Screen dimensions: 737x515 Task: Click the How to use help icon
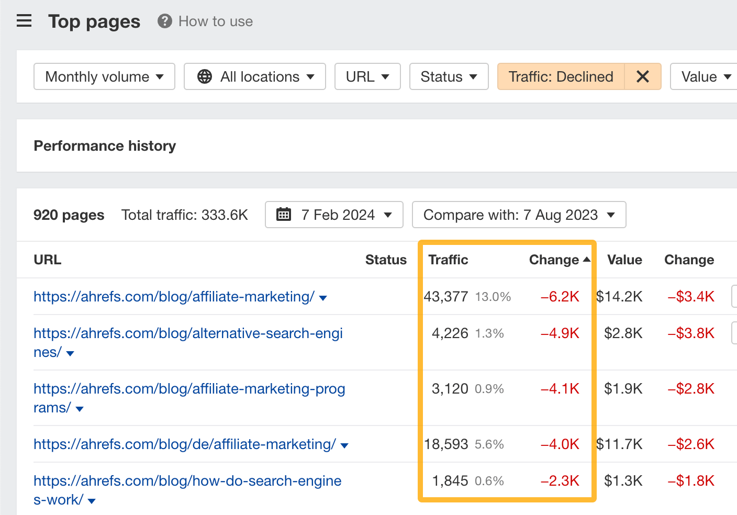pyautogui.click(x=164, y=21)
